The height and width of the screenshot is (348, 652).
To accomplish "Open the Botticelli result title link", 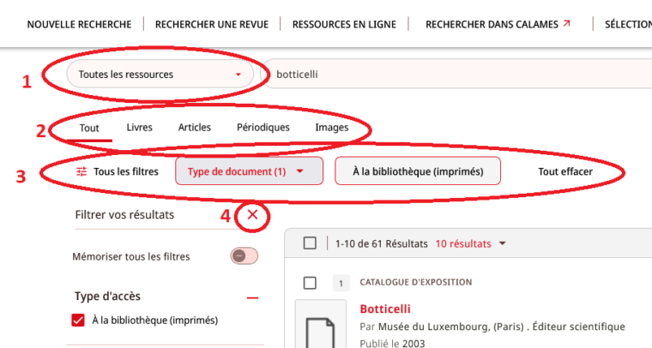I will 385,309.
